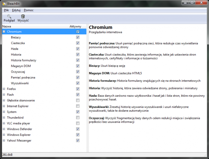Select the Hasła tree item
The image size is (209, 159).
coord(14,49)
